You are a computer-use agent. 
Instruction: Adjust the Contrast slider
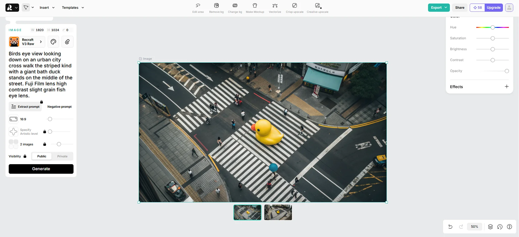coord(492,60)
